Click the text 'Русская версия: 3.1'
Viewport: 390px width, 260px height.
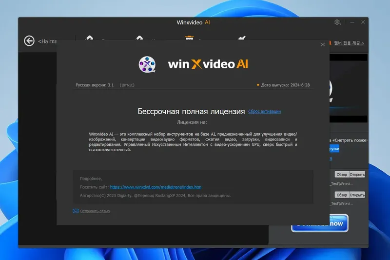[x=95, y=85]
